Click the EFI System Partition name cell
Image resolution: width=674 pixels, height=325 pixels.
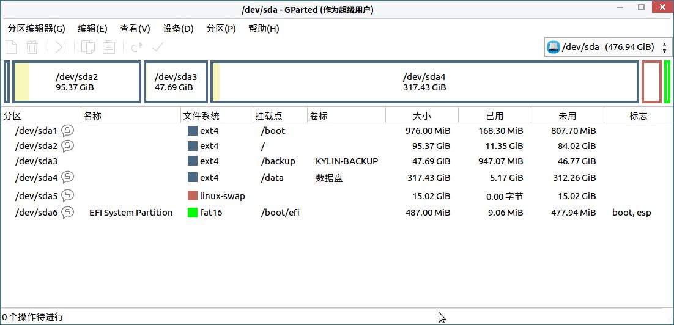131,213
